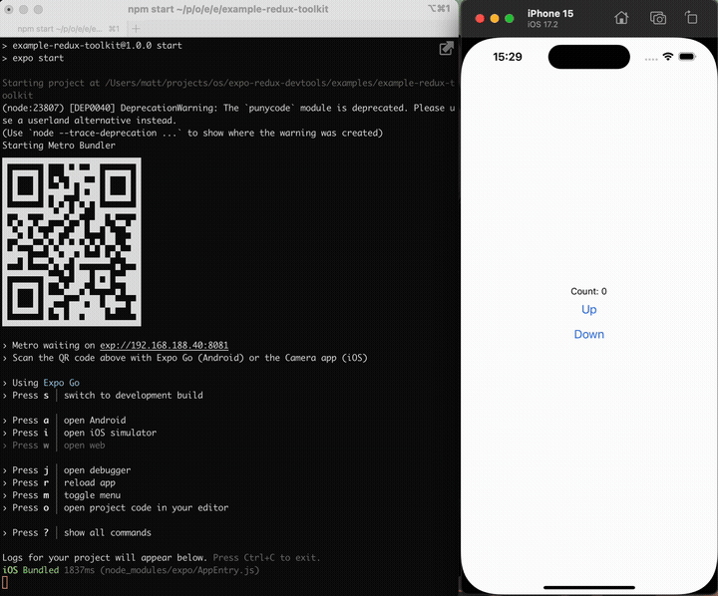Click 'switch to development build' line

coord(134,395)
